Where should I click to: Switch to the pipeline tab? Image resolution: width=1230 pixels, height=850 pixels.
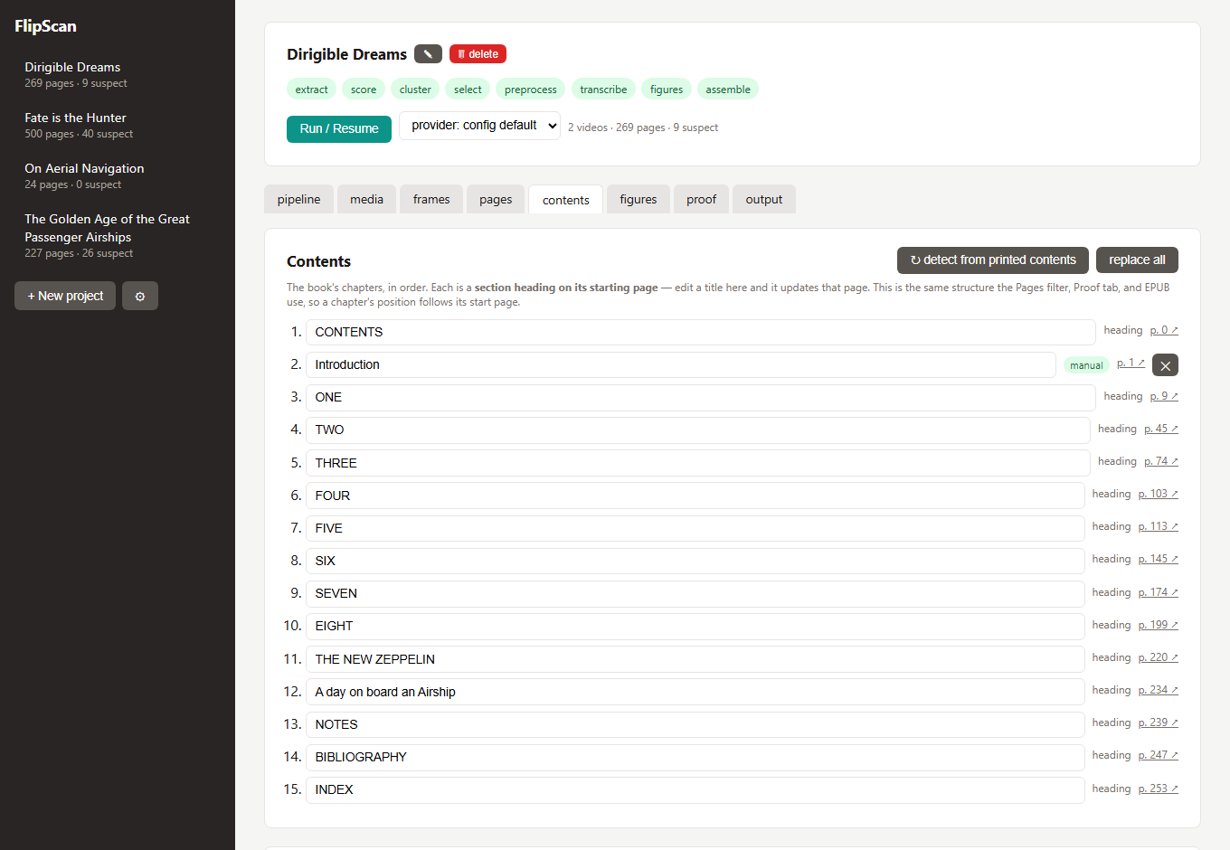tap(298, 199)
